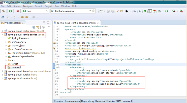Click the Save All icon

coord(112,11)
